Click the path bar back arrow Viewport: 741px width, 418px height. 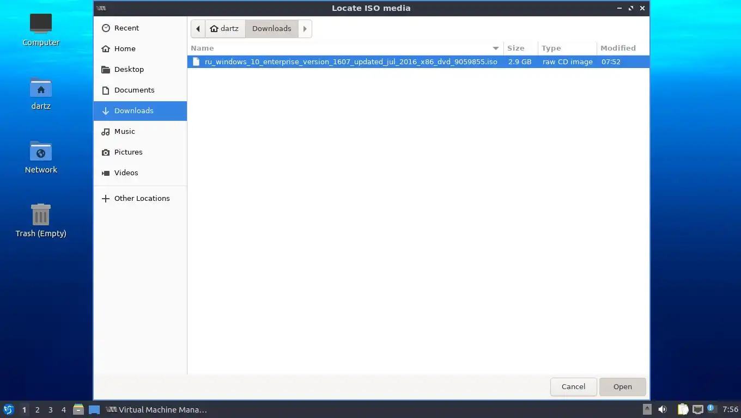coord(198,28)
